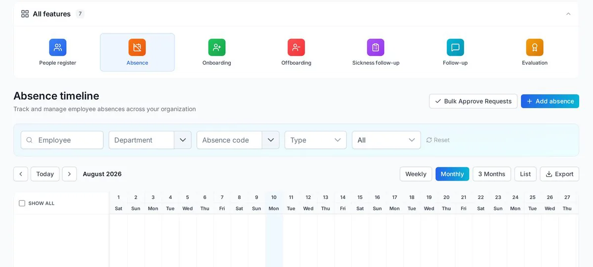Click the Add absence button
Viewport: 593px width, 267px height.
click(550, 101)
